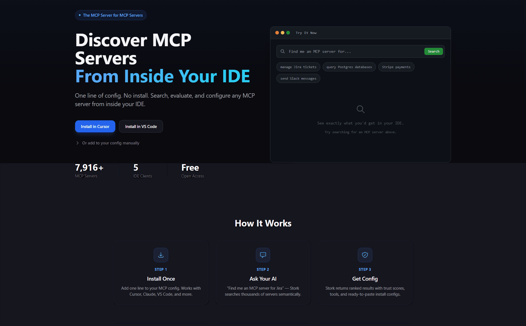Click 'The MCP Server for MCP Servers' badge
This screenshot has width=526, height=326.
click(111, 15)
